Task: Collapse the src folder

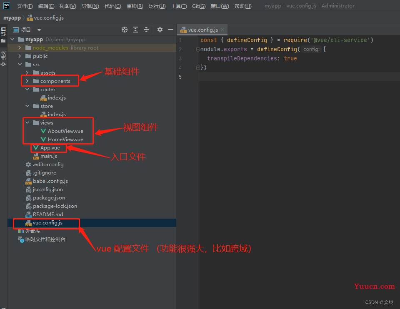Action: (x=20, y=64)
